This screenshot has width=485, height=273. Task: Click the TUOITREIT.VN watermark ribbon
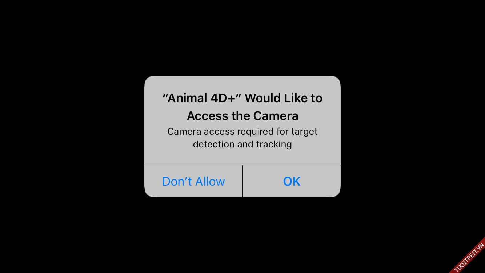point(469,257)
